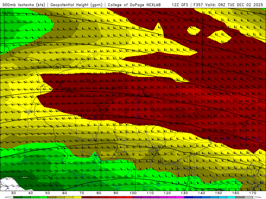Click the 120 value on the color scale
The image size is (266, 199).
click(x=167, y=193)
